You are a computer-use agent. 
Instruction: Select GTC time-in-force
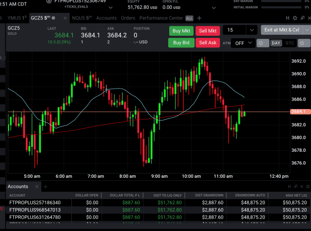pyautogui.click(x=290, y=43)
